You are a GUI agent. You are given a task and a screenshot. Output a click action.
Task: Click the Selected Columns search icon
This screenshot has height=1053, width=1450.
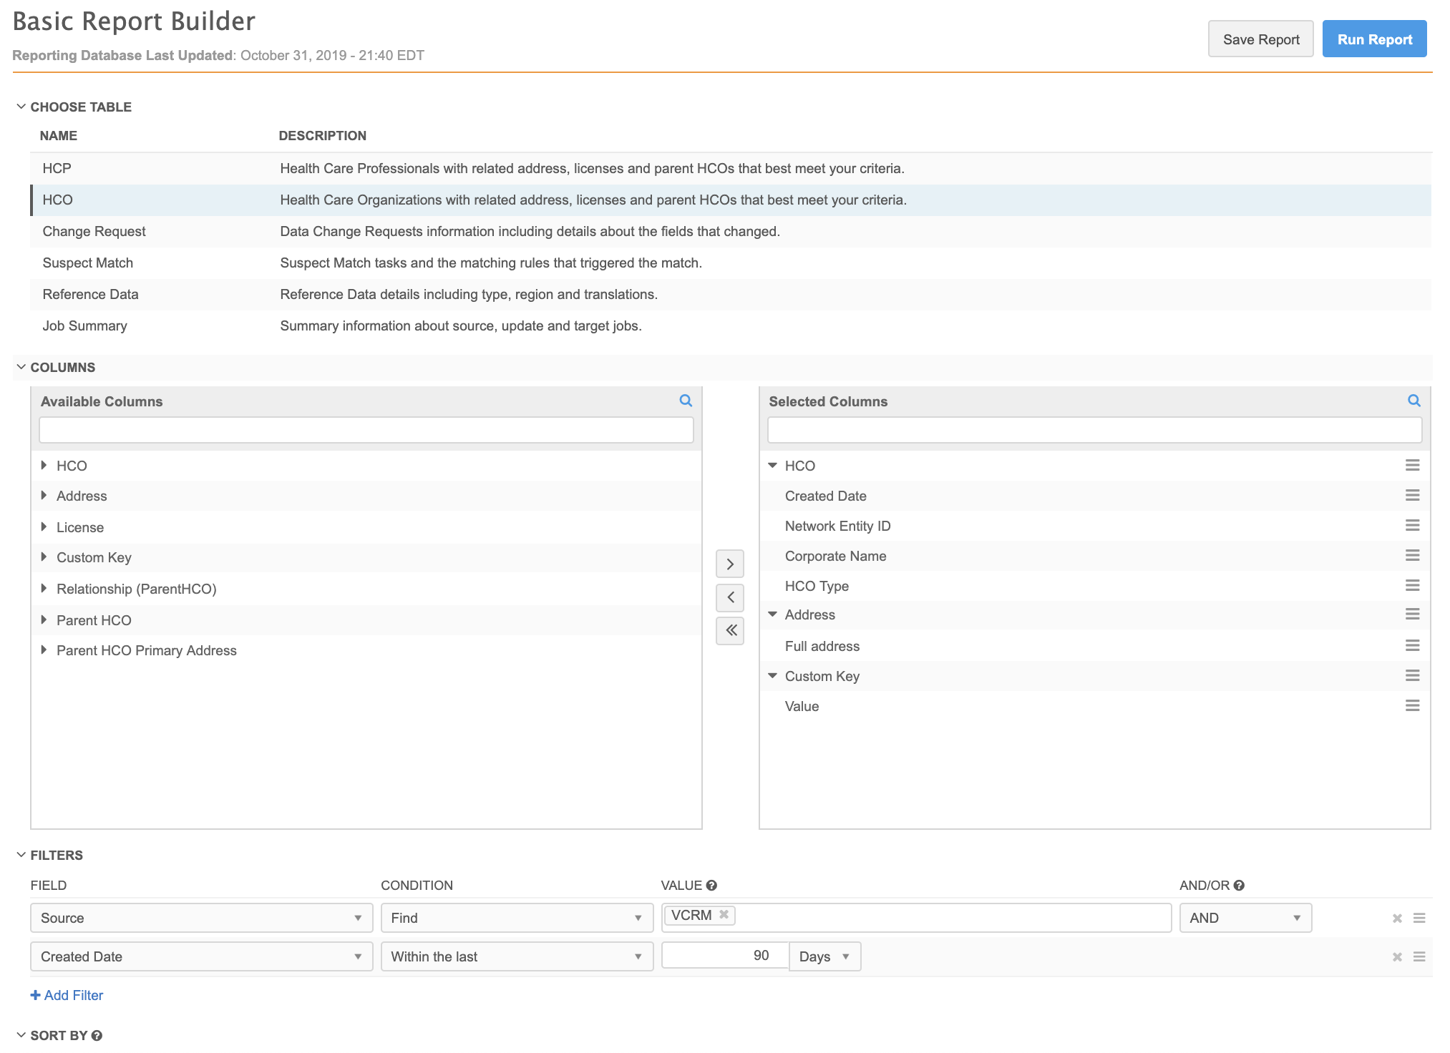(x=1413, y=401)
